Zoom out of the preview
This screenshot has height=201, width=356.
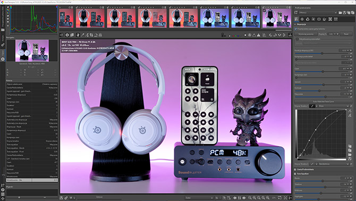coord(250,198)
